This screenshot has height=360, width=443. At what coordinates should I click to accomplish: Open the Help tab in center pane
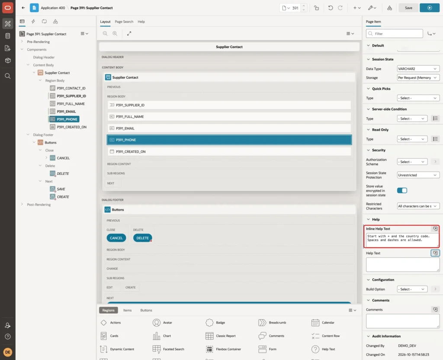pos(141,22)
